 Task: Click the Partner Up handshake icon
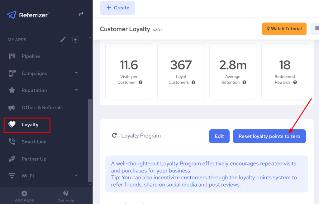coord(12,159)
